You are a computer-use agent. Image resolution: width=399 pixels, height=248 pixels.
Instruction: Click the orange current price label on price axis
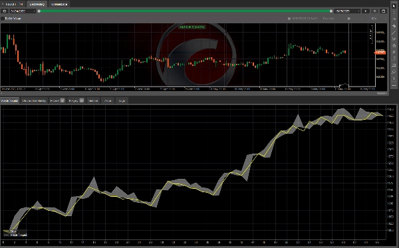[380, 52]
